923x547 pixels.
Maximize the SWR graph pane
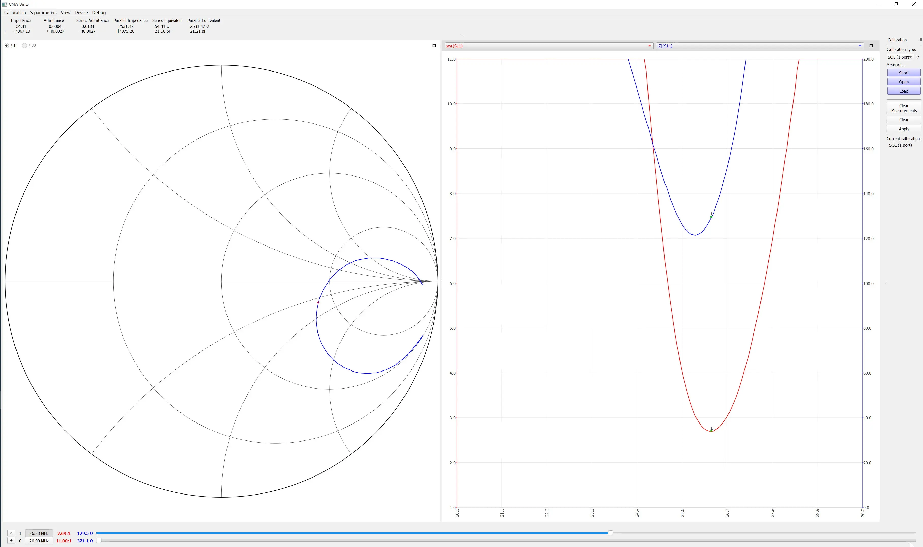click(871, 46)
